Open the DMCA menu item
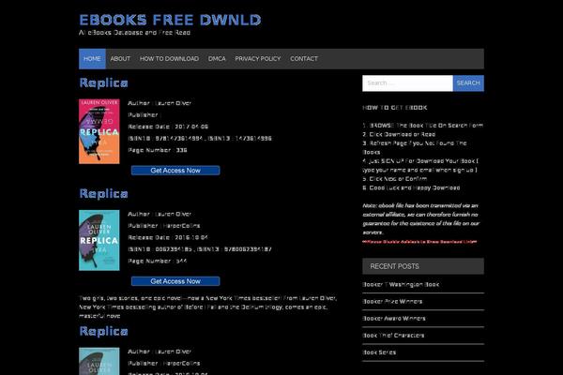 pyautogui.click(x=217, y=58)
